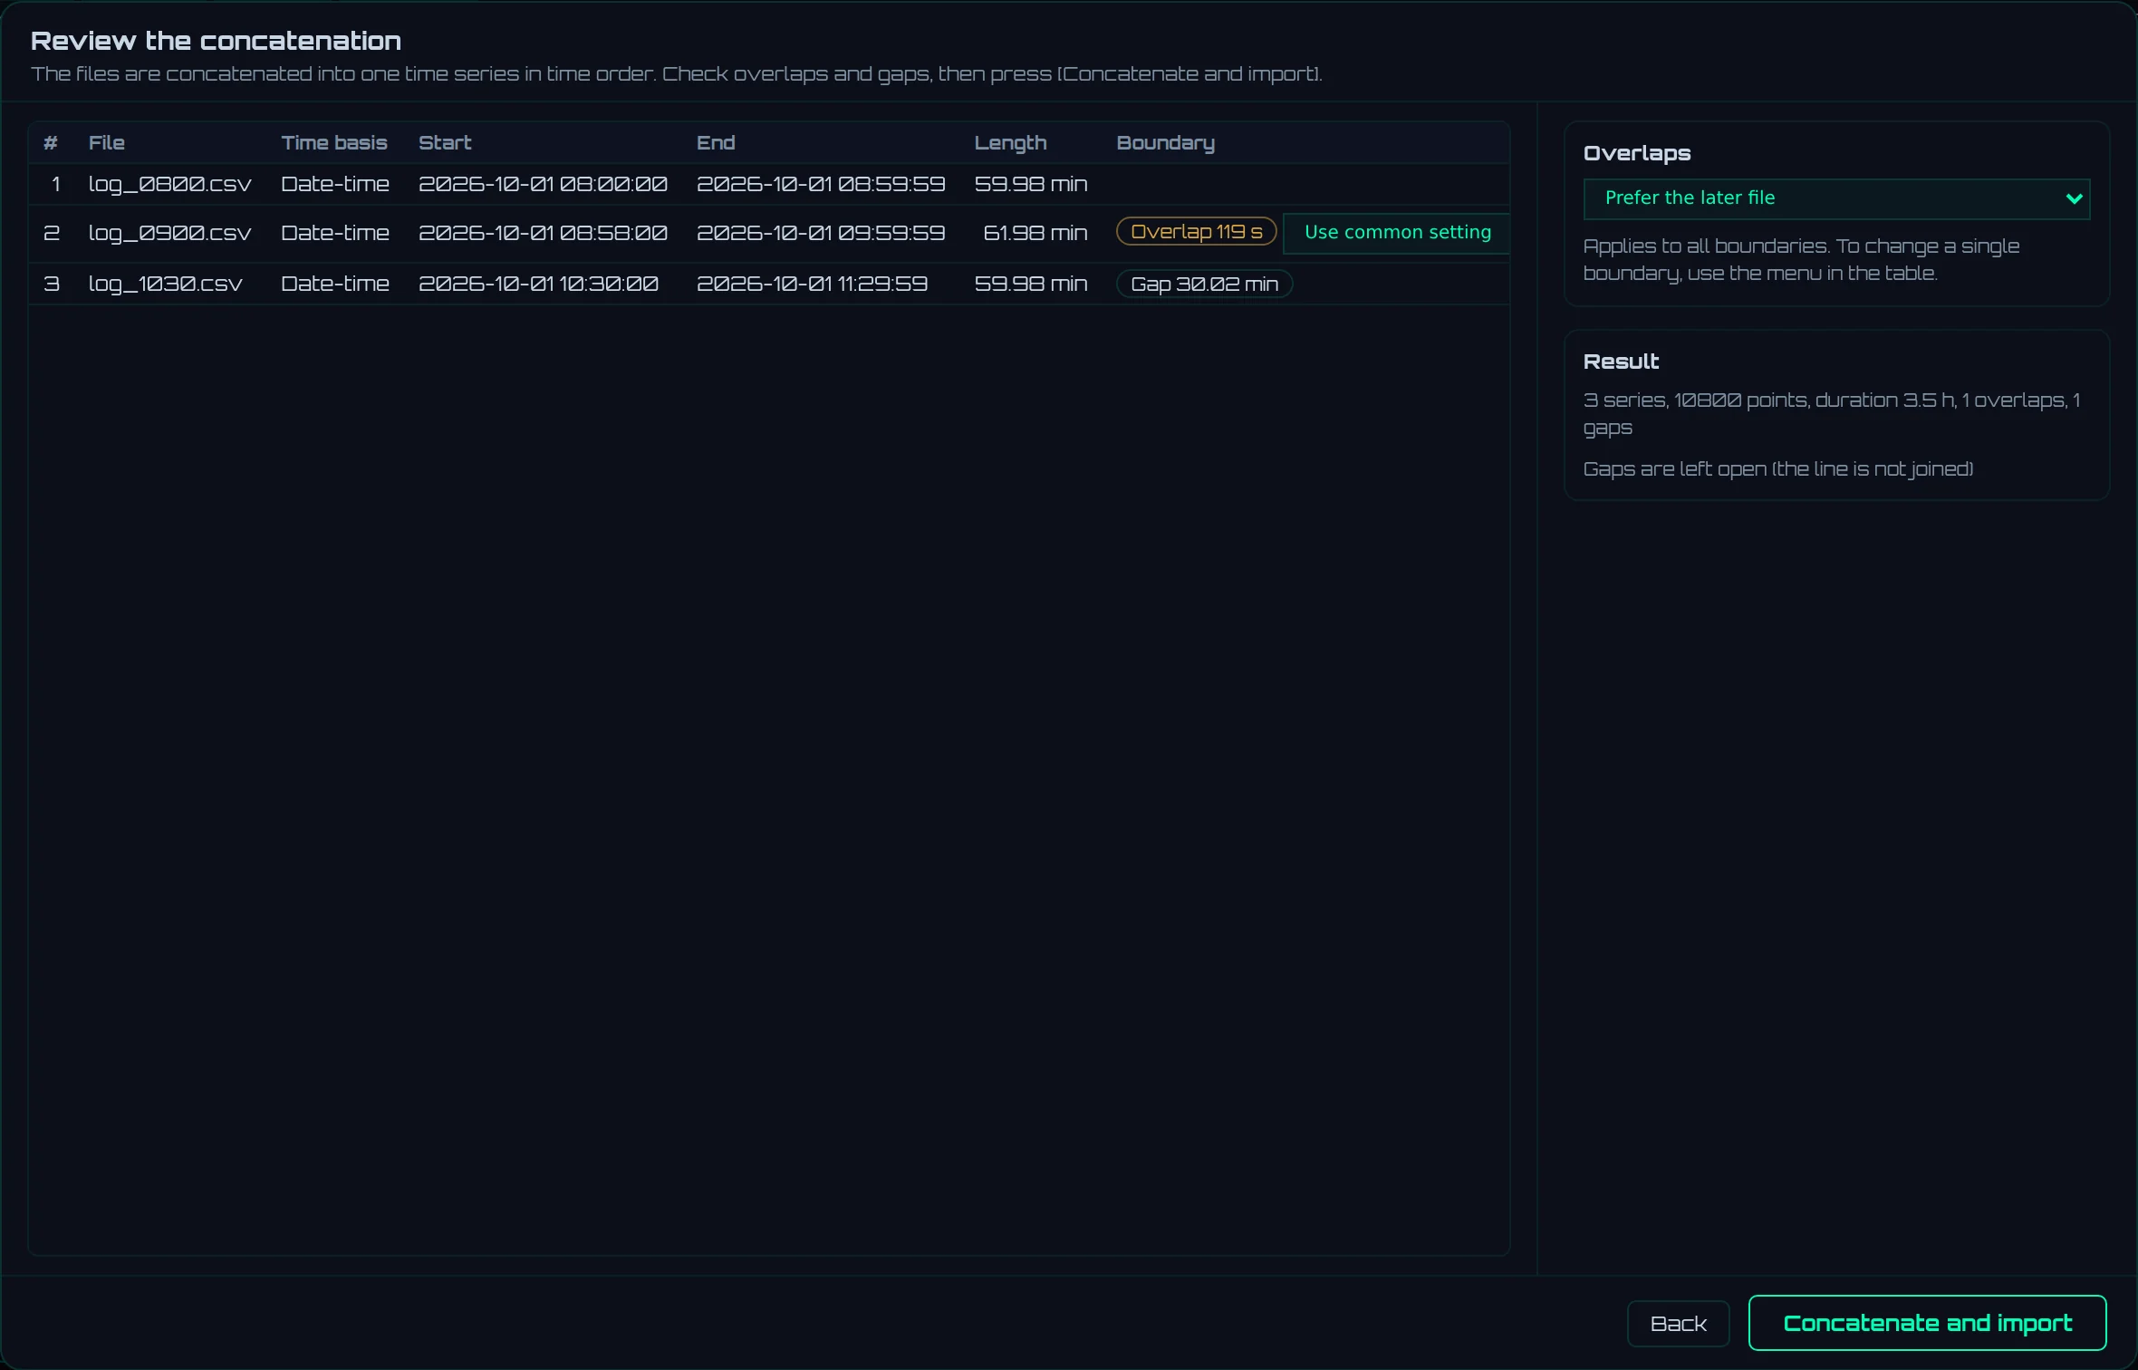The image size is (2138, 1370).
Task: Click the 'Gaps are left open' note
Action: 1777,469
